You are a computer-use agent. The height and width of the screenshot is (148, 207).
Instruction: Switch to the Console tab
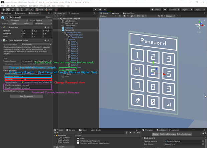click(71, 130)
